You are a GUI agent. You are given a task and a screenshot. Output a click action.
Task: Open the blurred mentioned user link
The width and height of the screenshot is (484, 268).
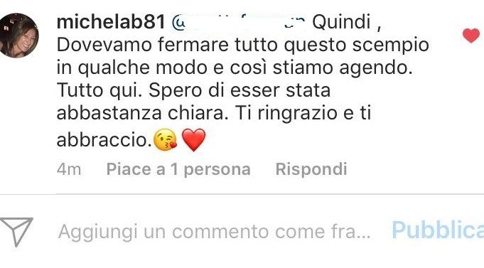(239, 23)
